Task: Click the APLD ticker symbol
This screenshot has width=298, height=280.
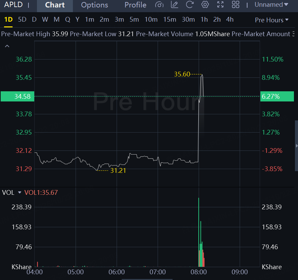Action: coord(13,5)
